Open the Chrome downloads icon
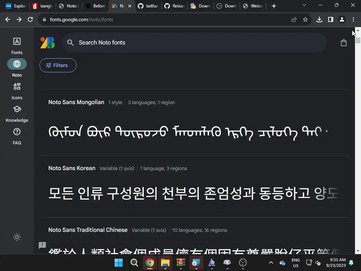 tap(319, 20)
